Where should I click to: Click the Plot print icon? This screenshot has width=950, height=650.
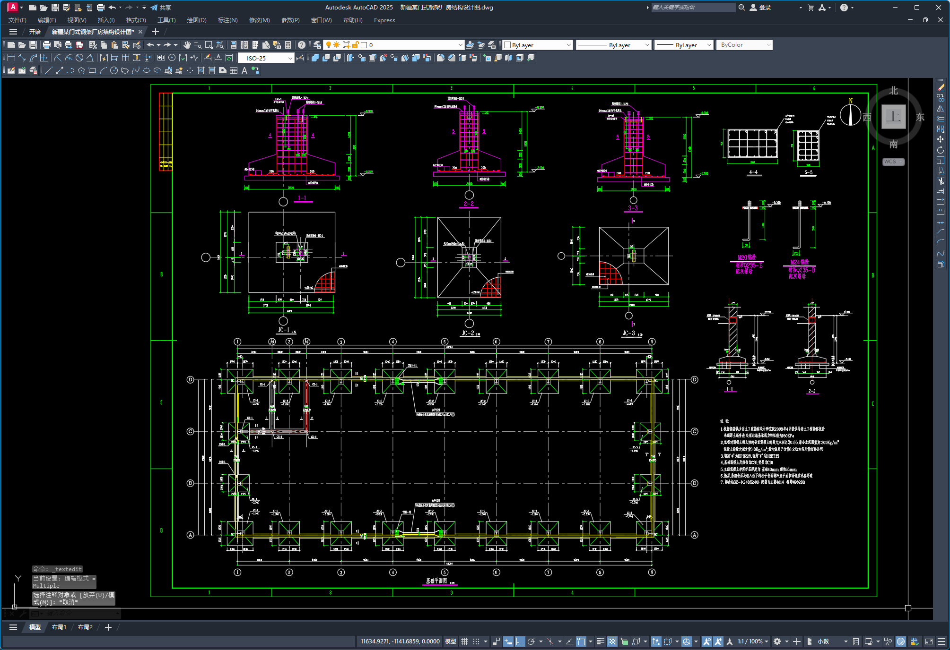[46, 45]
